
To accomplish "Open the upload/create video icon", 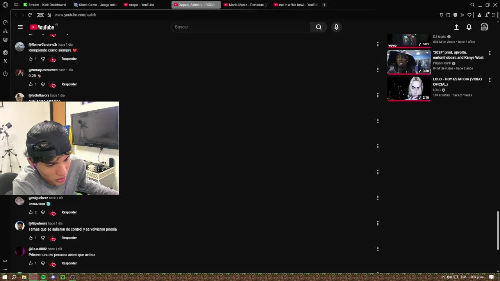I will click(456, 27).
